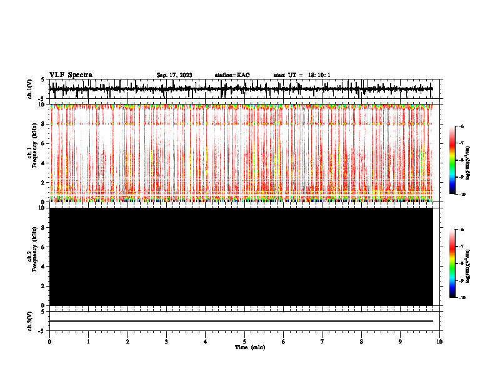Click the time axis tick label "10"
Viewport: 495px width, 383px height.
(439, 342)
